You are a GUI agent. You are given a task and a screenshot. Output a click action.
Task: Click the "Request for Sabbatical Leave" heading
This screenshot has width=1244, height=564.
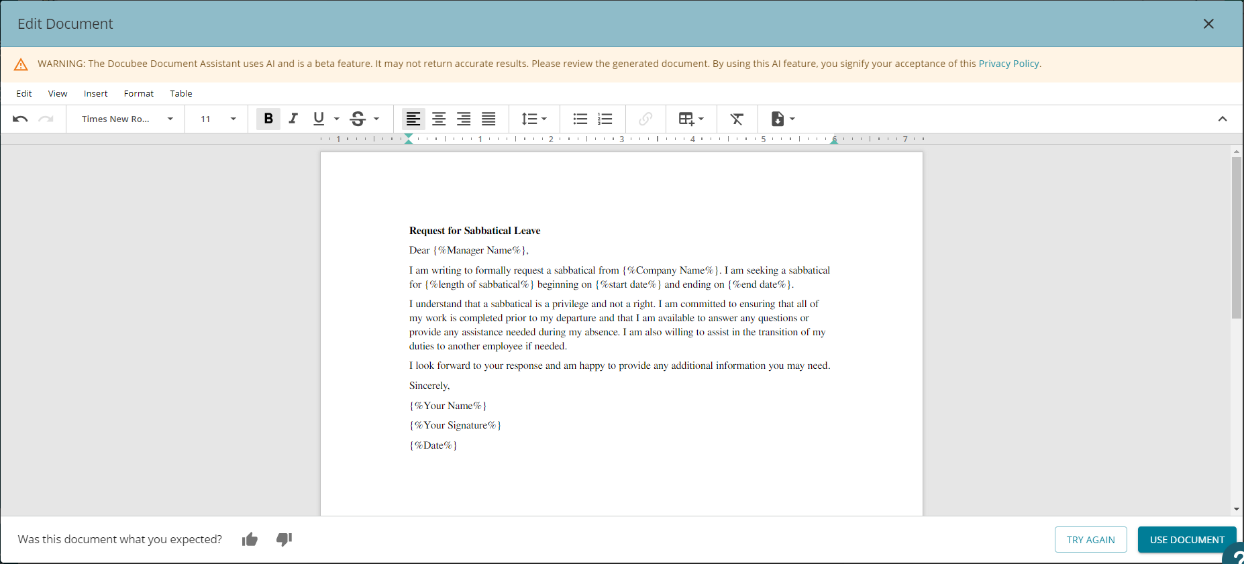tap(475, 231)
